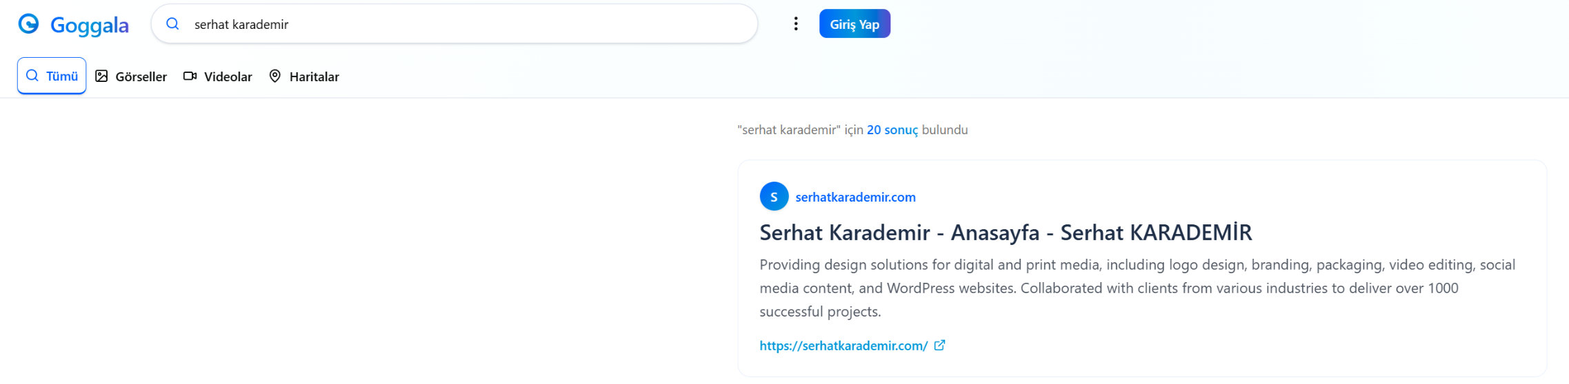Open result titled Serhat Karademir - Anasayfa
Viewport: 1569px width, 384px height.
tap(1006, 233)
